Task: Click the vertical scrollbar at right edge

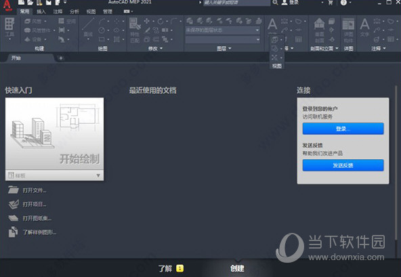Action: 396,164
